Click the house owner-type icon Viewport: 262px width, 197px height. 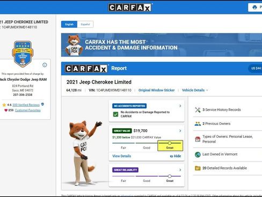tap(198, 139)
